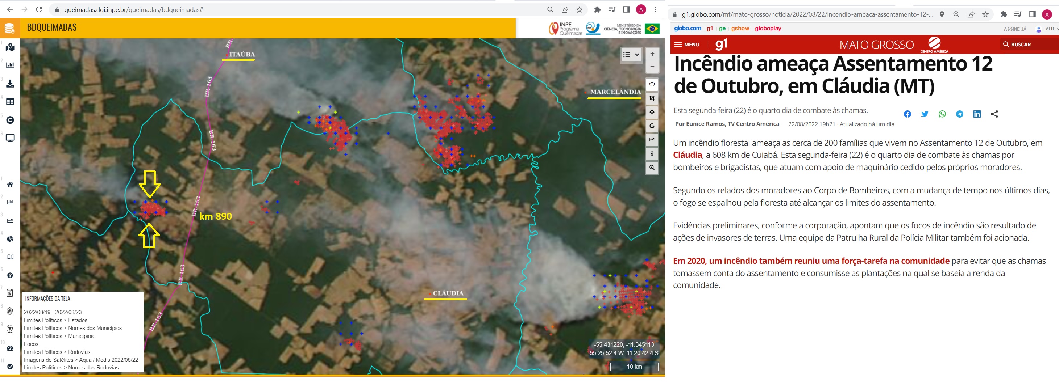Open the g1 MENU hamburger

pos(687,45)
